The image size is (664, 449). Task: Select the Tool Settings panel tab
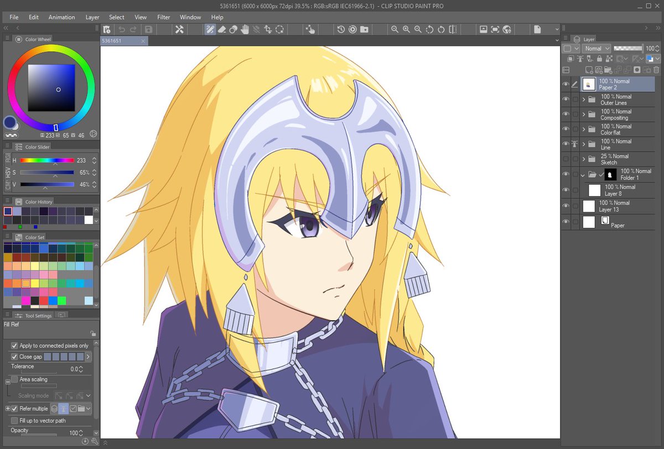pyautogui.click(x=33, y=315)
